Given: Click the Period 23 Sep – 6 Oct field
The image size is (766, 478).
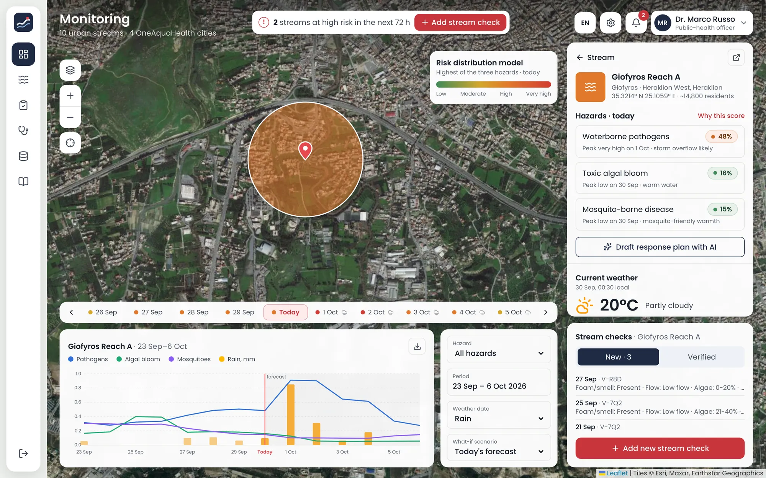Looking at the screenshot, I should 499,382.
